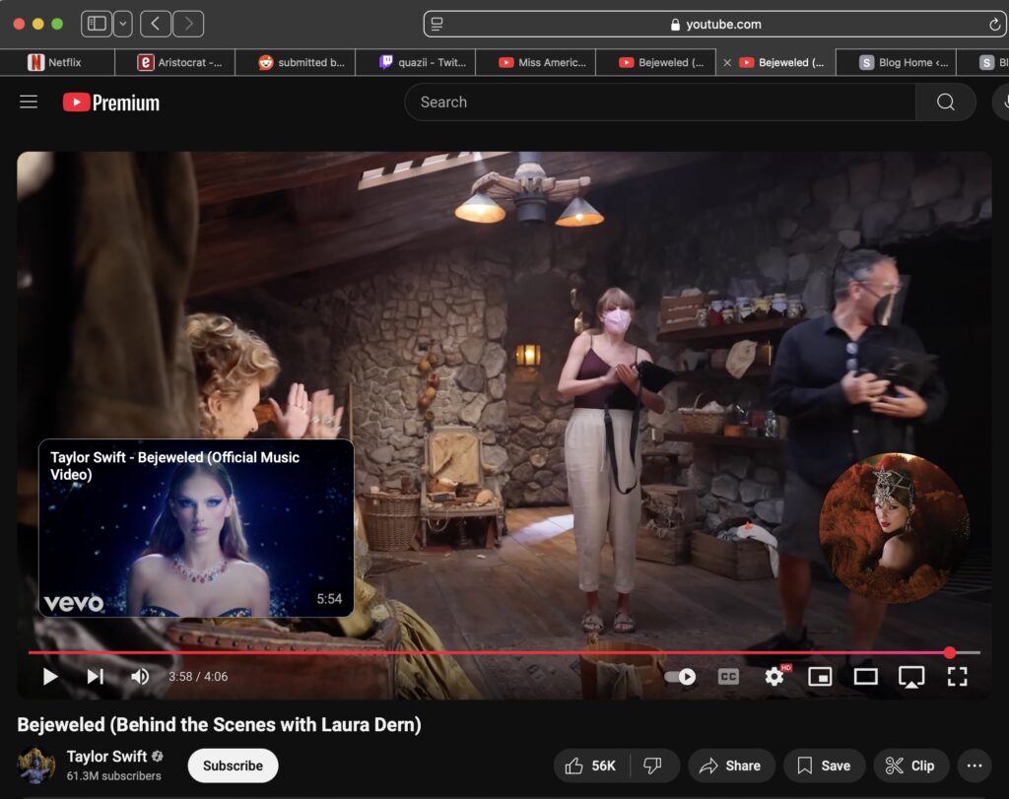The height and width of the screenshot is (799, 1009).
Task: Switch to the Reddit submitted tab
Action: [296, 62]
